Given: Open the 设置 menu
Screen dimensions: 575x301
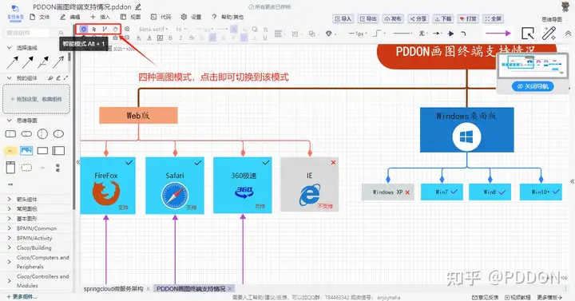Looking at the screenshot, I should tap(192, 17).
